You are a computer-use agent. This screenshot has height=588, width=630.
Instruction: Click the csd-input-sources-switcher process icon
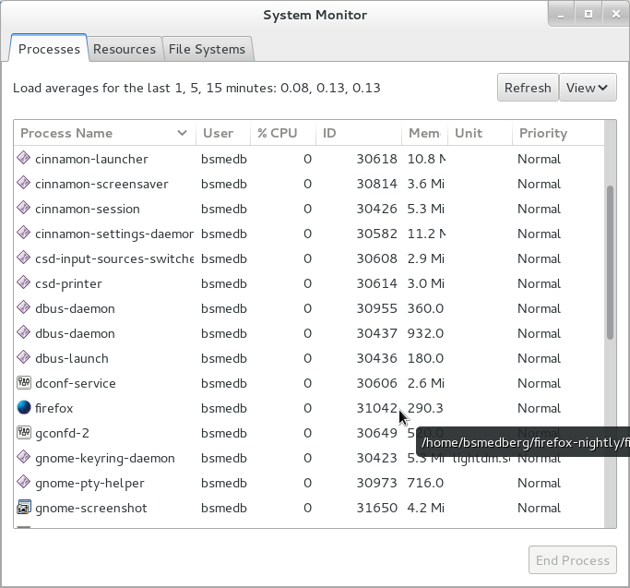click(x=24, y=258)
